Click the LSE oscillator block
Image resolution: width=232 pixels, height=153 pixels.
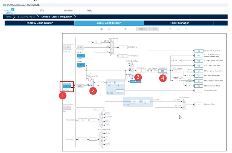[x=80, y=47]
